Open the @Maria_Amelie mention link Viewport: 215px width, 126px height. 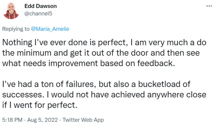pos(50,29)
